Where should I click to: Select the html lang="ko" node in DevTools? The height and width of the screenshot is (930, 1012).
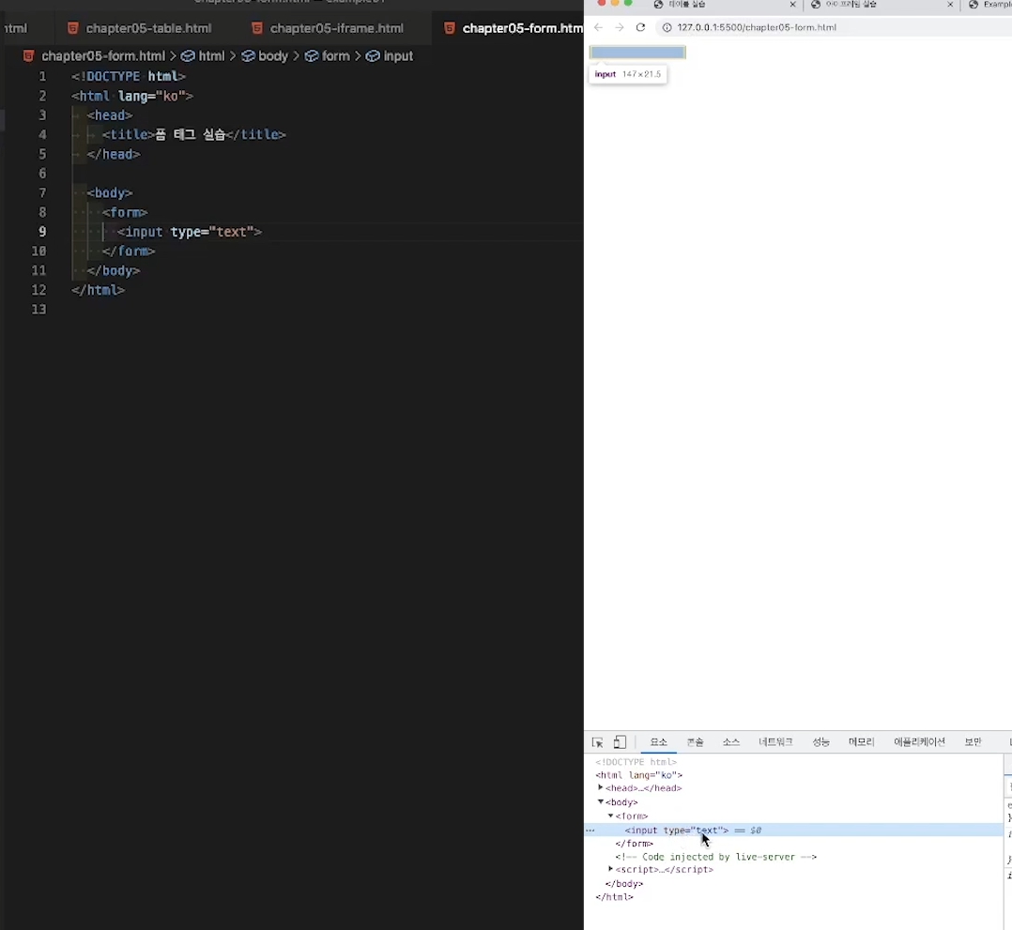click(x=639, y=775)
